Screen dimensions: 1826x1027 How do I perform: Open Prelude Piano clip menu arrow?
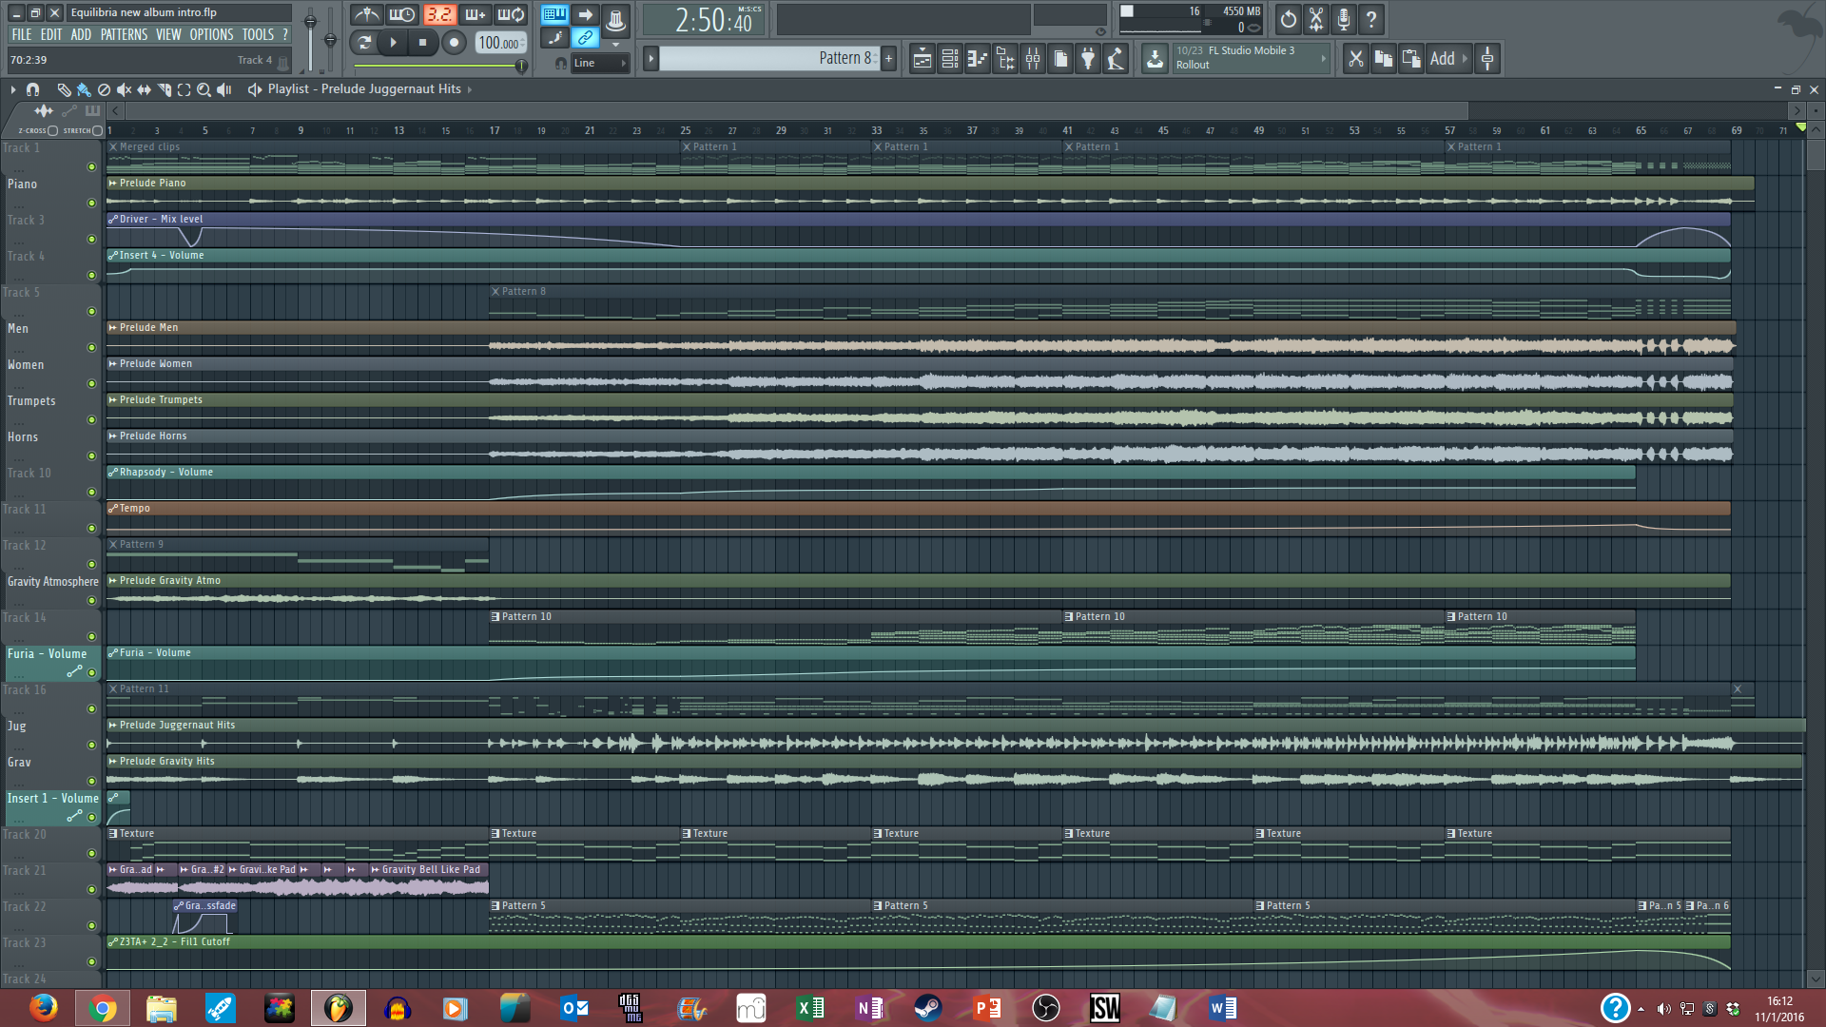pos(112,183)
